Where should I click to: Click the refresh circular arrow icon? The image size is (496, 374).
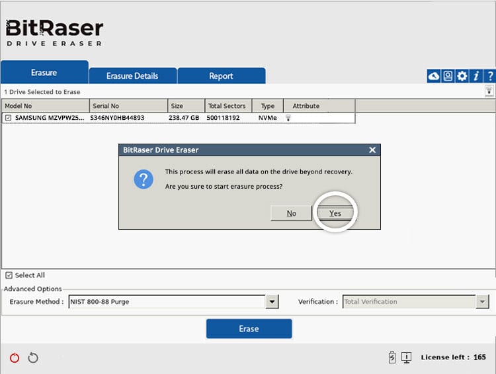[x=33, y=358]
